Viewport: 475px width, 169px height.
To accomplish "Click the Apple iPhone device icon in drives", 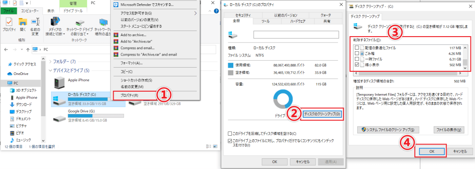I will [x=59, y=83].
